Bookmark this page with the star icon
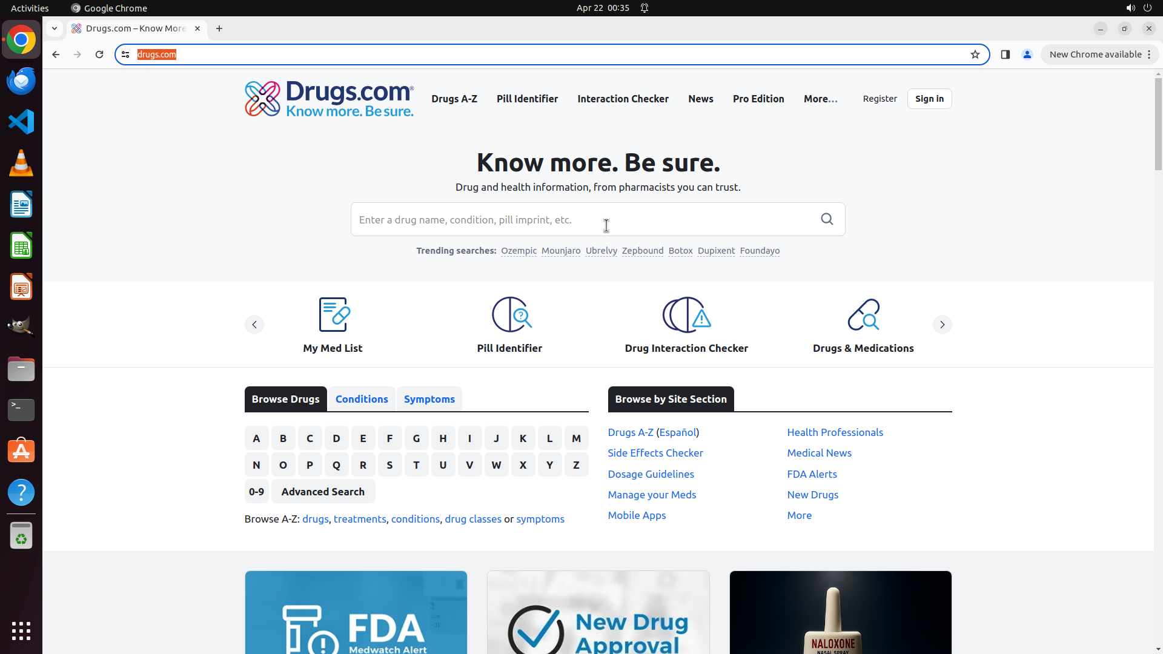Screen dimensions: 1163x654 (975, 54)
